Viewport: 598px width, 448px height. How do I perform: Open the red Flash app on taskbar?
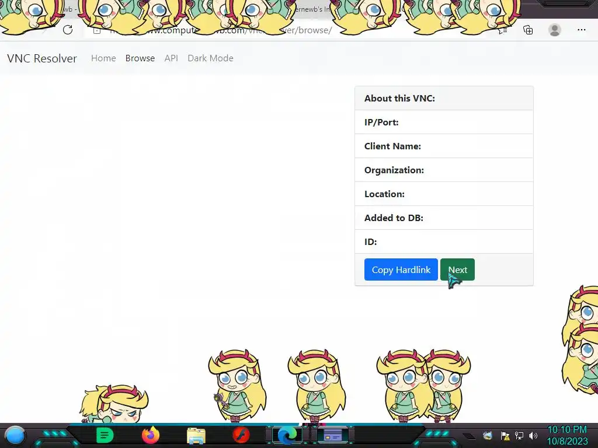point(241,435)
